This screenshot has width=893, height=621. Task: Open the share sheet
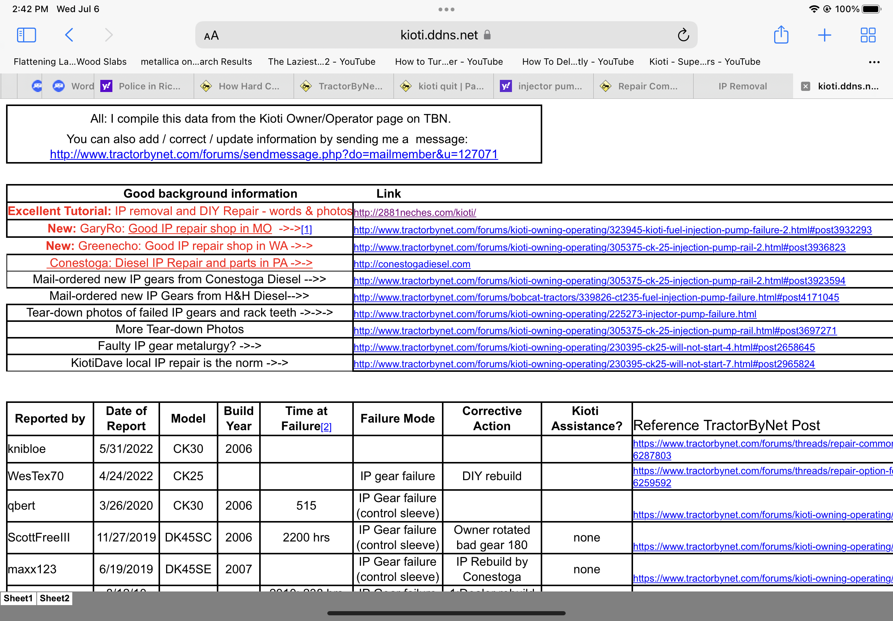point(781,34)
